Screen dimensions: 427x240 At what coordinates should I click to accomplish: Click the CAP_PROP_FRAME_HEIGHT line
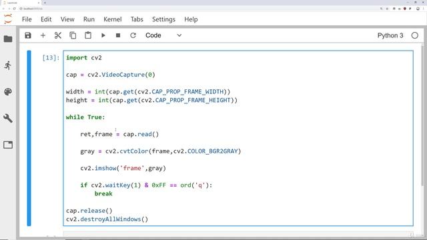(151, 100)
